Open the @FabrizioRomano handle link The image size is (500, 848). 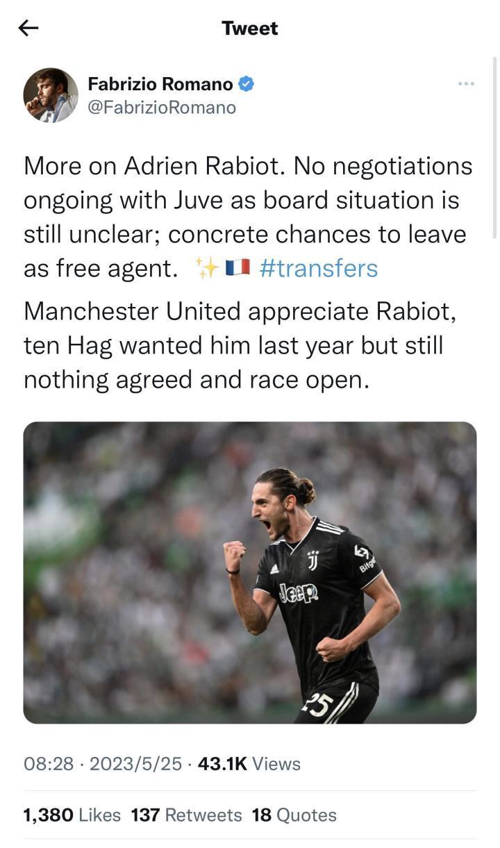162,108
